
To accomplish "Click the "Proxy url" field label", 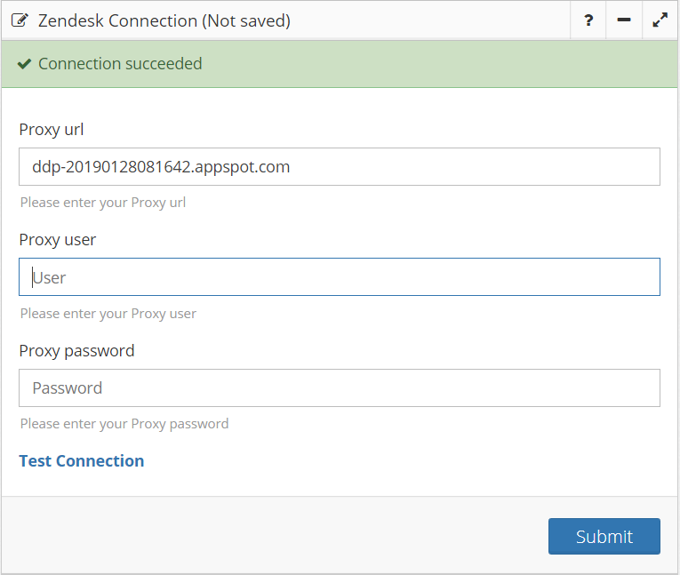I will 52,130.
